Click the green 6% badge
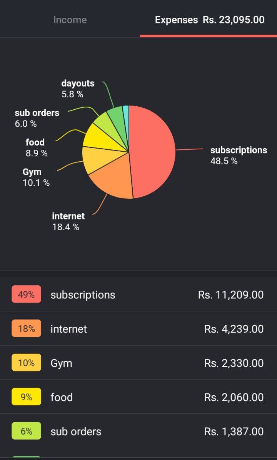 tap(27, 431)
